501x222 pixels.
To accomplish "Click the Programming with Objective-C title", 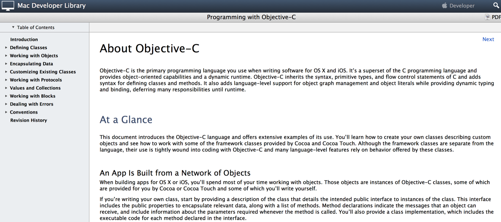I will pyautogui.click(x=251, y=17).
